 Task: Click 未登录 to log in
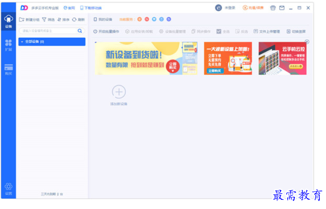(x=230, y=8)
